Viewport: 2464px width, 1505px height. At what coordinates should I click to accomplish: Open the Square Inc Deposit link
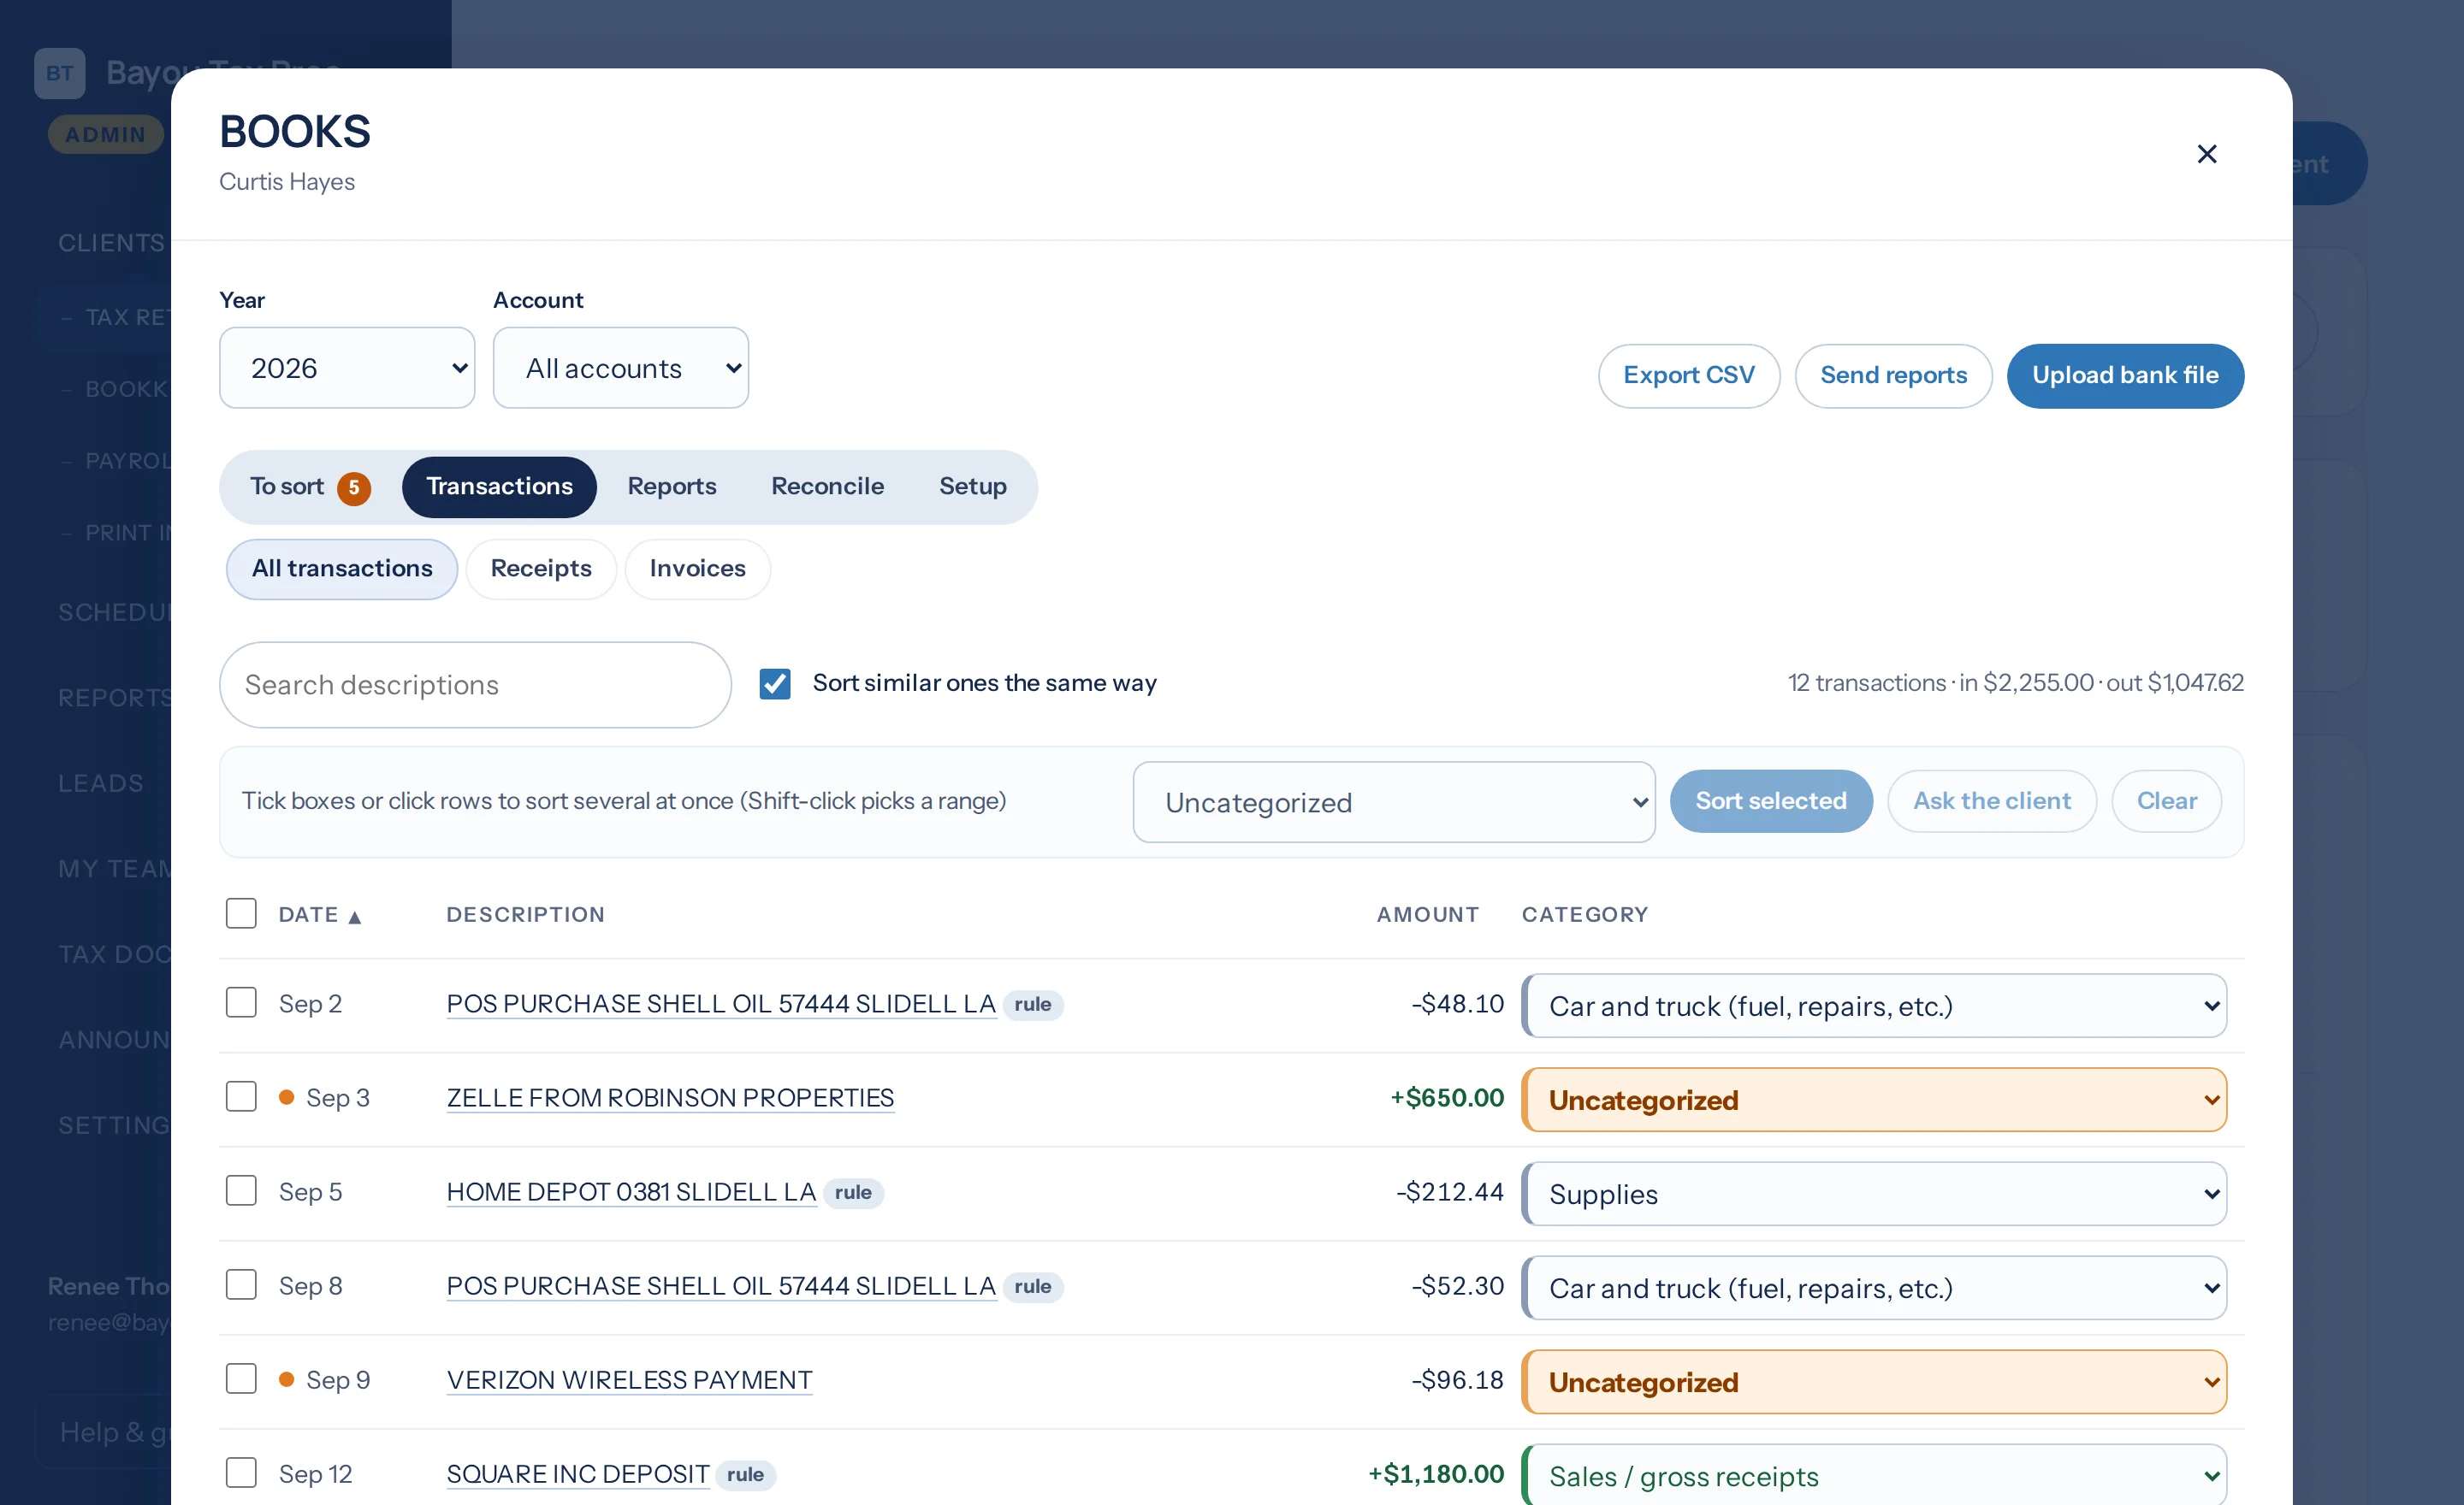coord(578,1473)
